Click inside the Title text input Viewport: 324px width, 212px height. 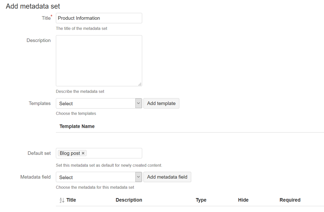click(99, 18)
